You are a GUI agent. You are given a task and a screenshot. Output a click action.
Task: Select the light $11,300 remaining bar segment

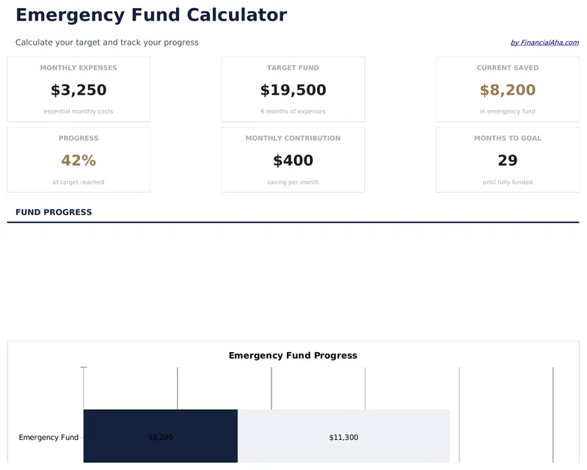(x=345, y=437)
